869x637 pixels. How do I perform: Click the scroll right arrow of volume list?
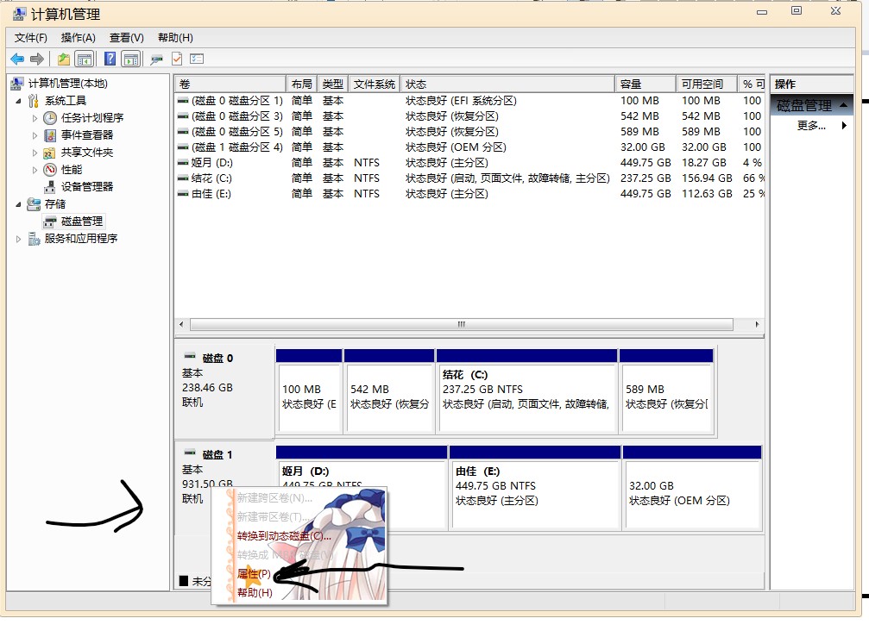[757, 324]
